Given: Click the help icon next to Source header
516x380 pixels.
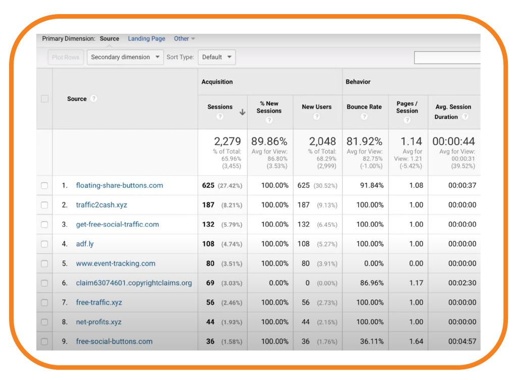Looking at the screenshot, I should [94, 98].
